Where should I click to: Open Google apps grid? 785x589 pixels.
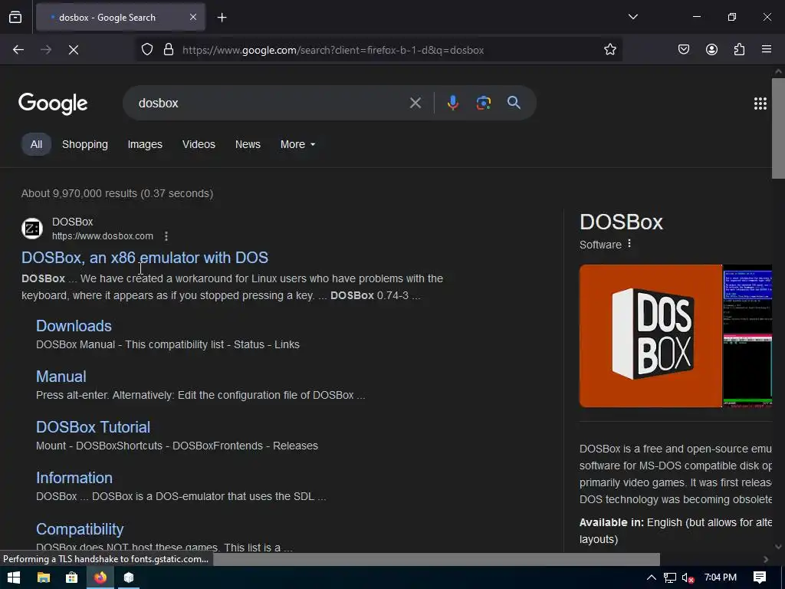click(760, 104)
